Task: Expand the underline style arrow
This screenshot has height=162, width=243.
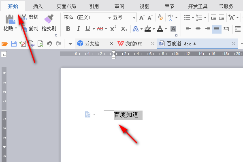Action: [x=94, y=29]
